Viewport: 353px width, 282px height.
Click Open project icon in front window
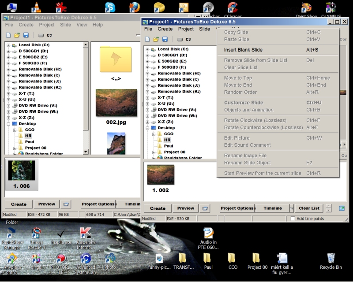click(157, 39)
